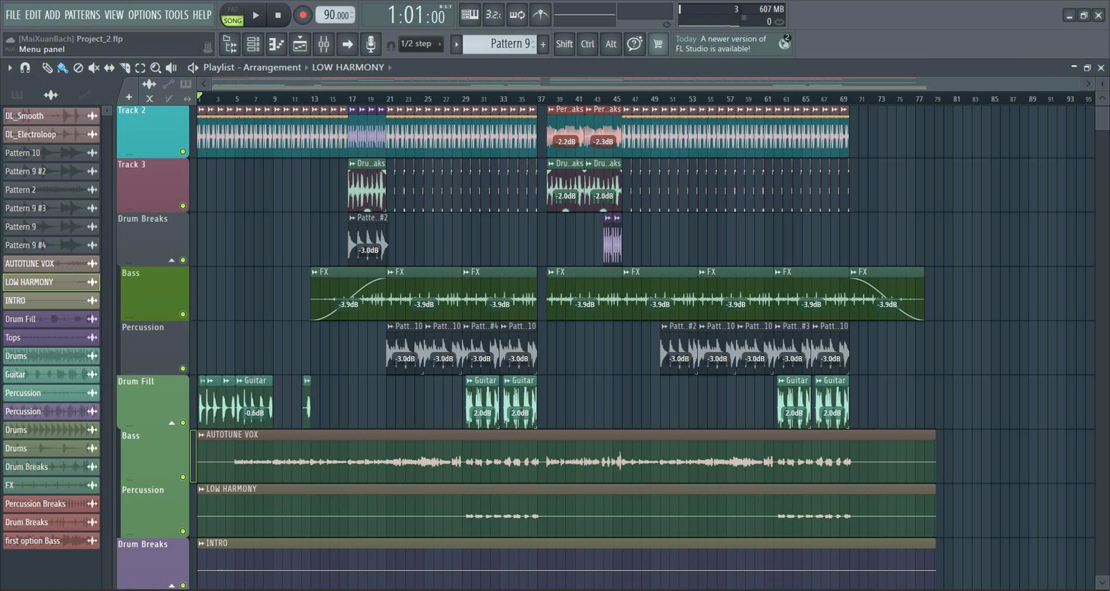
Task: Toggle the Ctrl modifier button
Action: pos(588,44)
